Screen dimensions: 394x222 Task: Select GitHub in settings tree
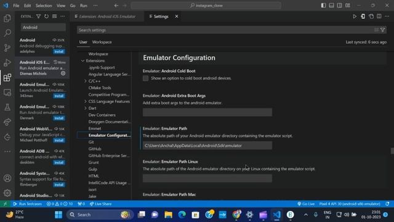95,149
